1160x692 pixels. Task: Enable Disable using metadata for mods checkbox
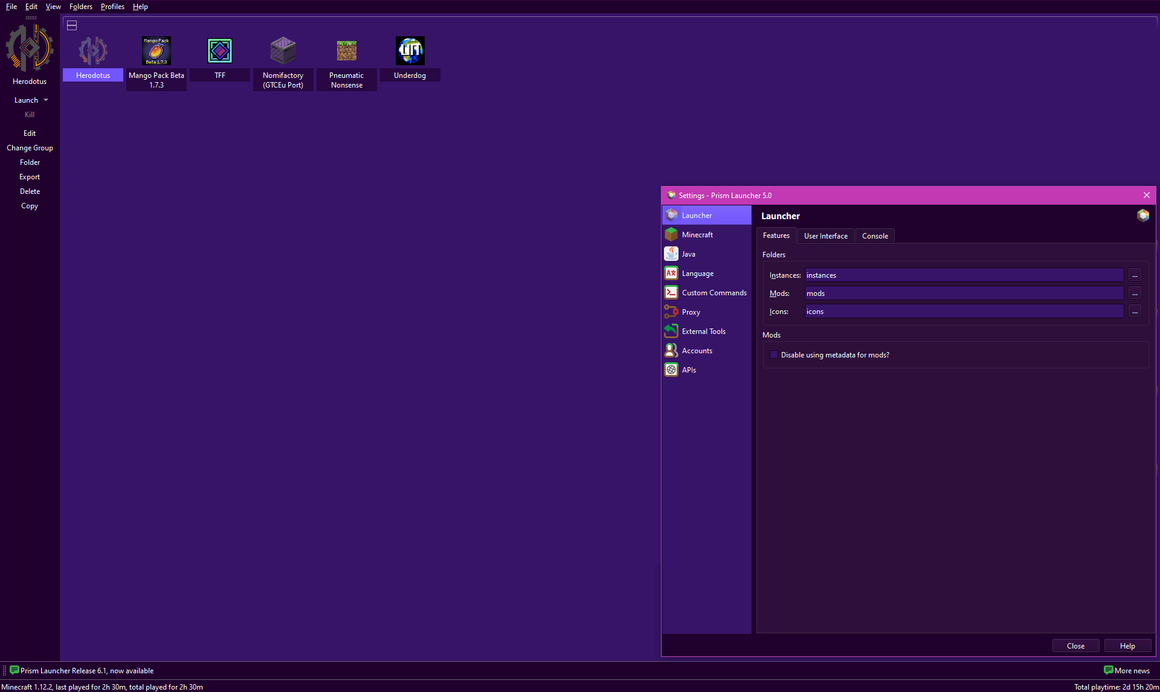pyautogui.click(x=774, y=355)
